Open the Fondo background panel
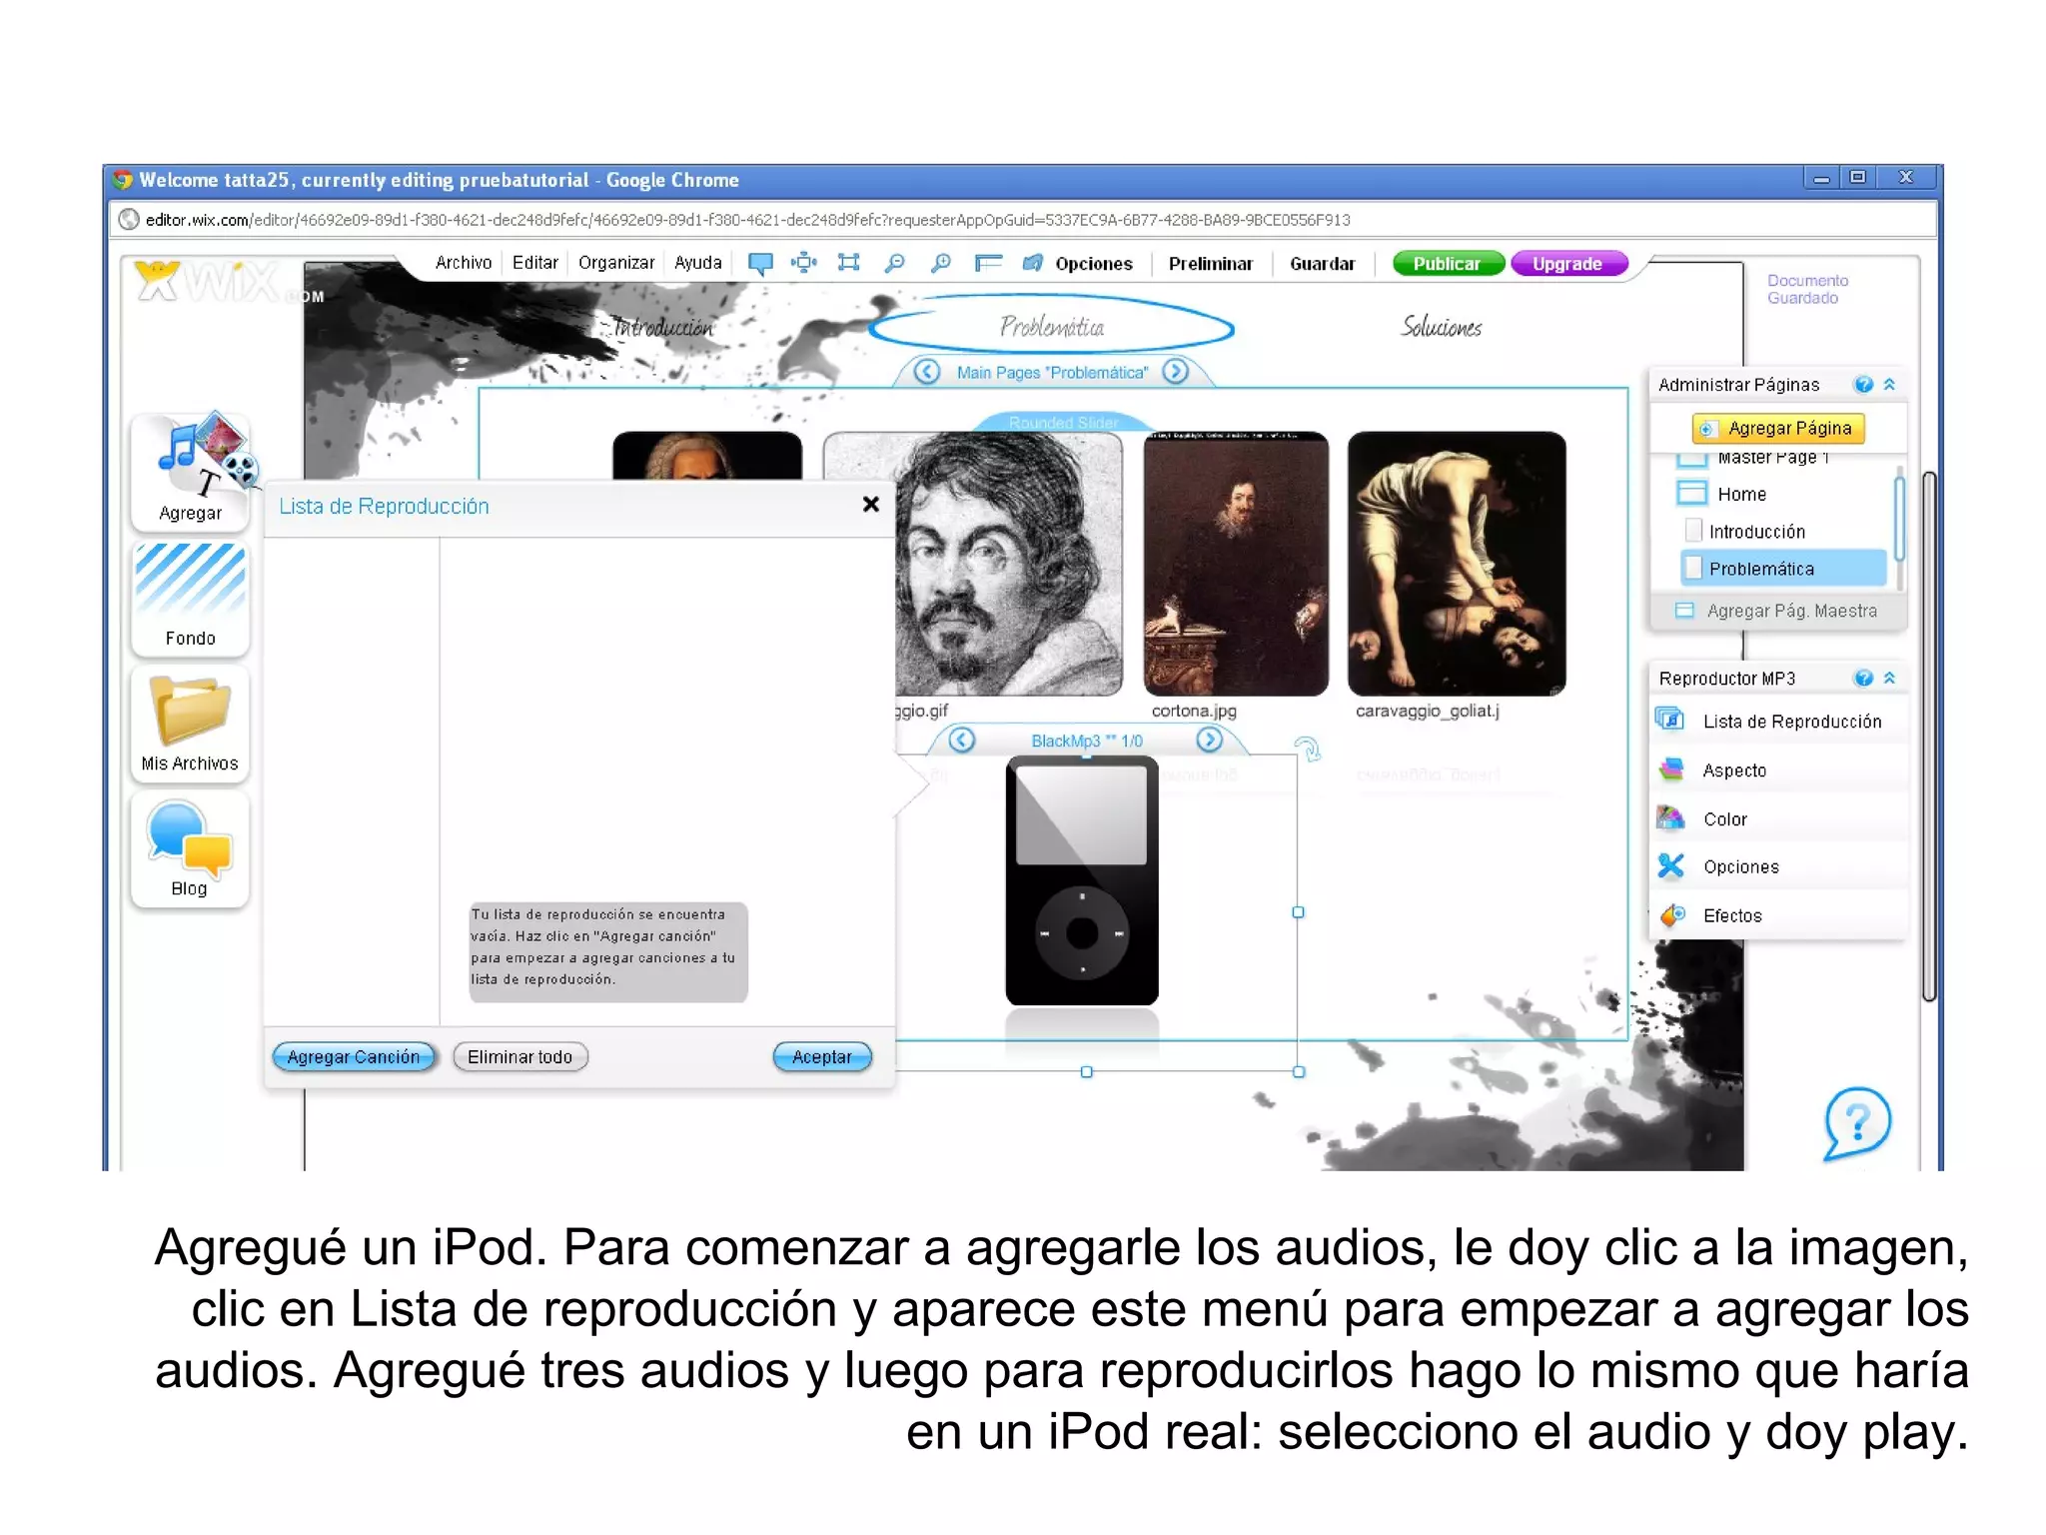 click(x=190, y=597)
